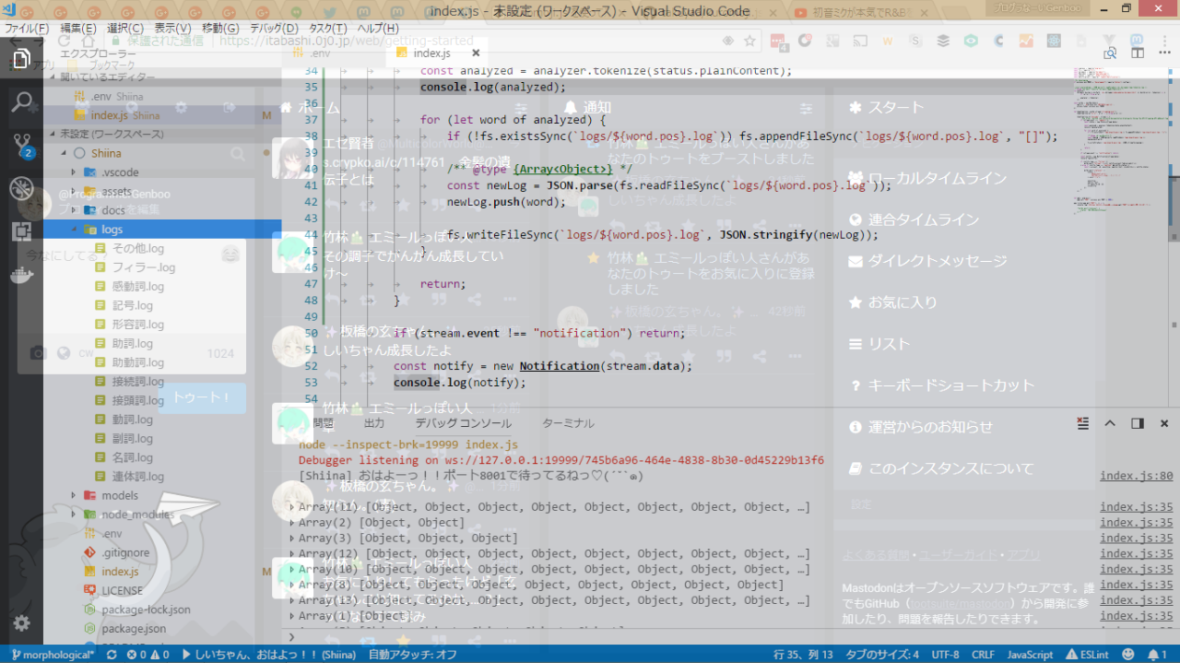Viewport: 1180px width, 663px height.
Task: Click the sync changes icon in status bar
Action: pos(112,655)
